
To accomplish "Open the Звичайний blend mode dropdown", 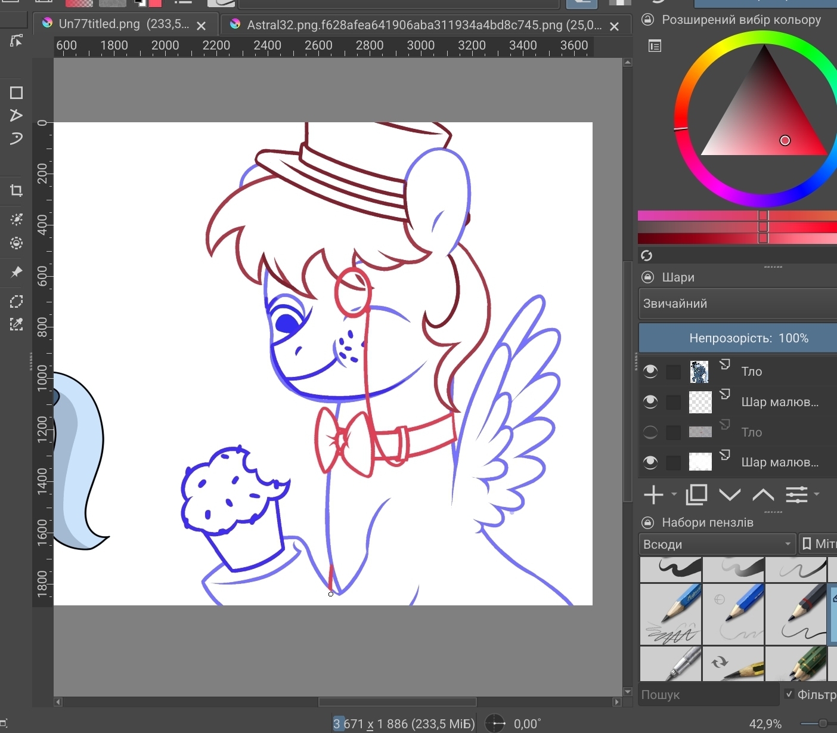I will point(737,304).
